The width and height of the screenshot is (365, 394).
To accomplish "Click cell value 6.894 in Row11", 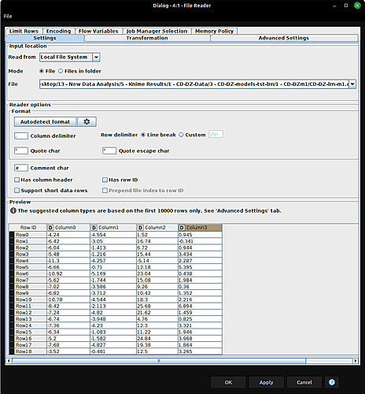I will click(200, 307).
